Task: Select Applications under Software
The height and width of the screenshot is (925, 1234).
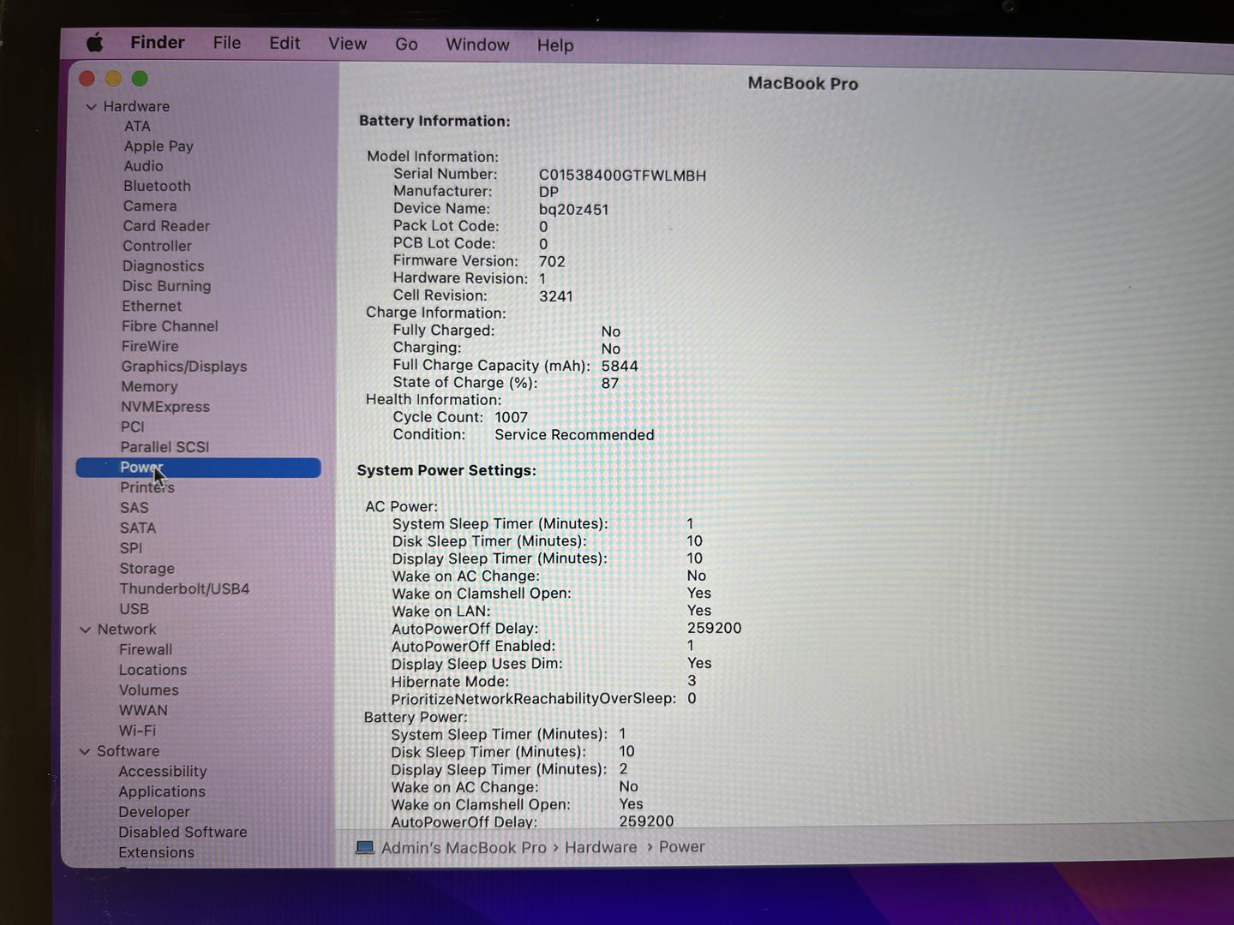Action: (162, 791)
